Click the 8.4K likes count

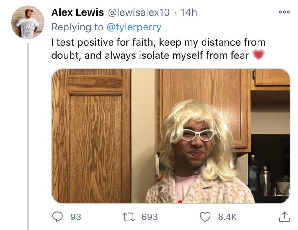(x=227, y=217)
